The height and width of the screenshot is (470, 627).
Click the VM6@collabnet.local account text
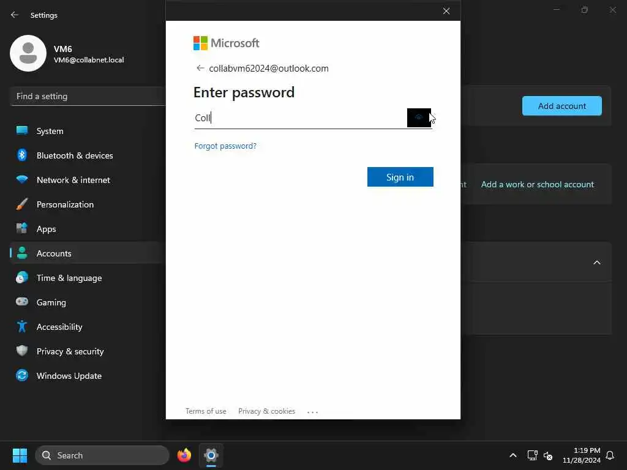[89, 60]
